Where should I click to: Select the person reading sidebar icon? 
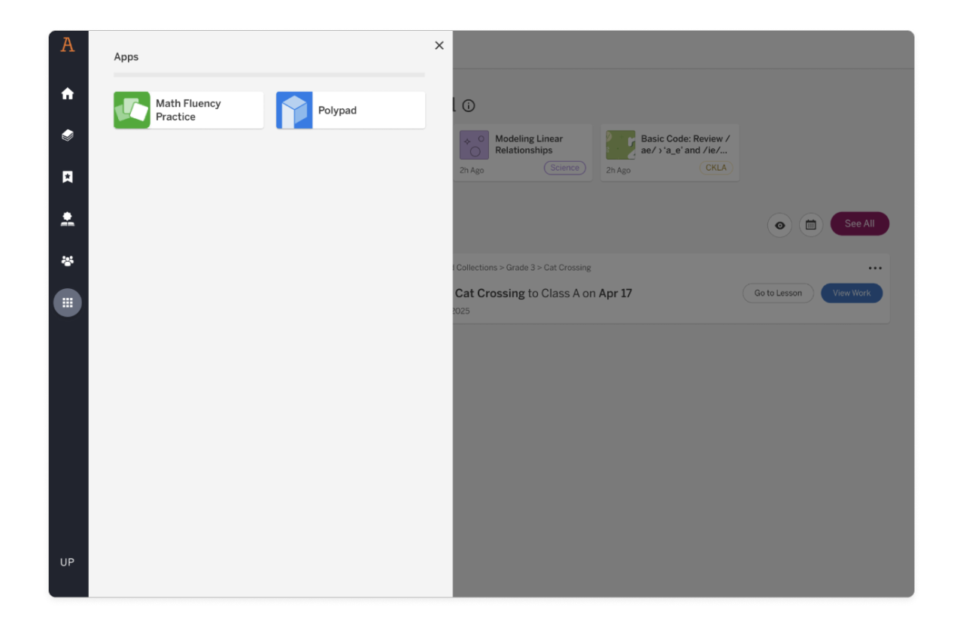pyautogui.click(x=68, y=219)
